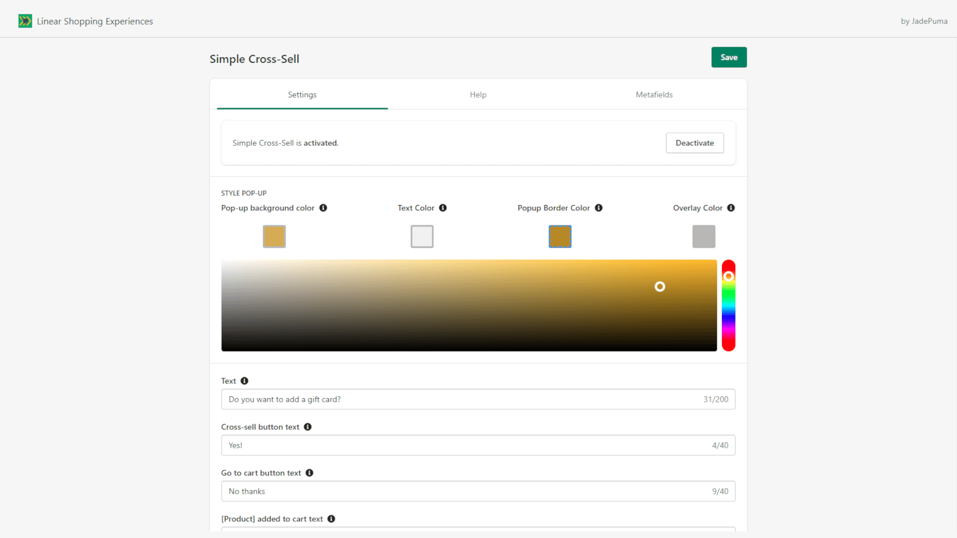Click the [Product] added to cart info icon
This screenshot has height=538, width=957.
[332, 518]
